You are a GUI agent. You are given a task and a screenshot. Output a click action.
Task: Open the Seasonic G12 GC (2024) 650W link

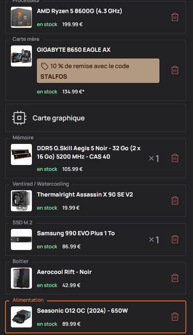82,311
